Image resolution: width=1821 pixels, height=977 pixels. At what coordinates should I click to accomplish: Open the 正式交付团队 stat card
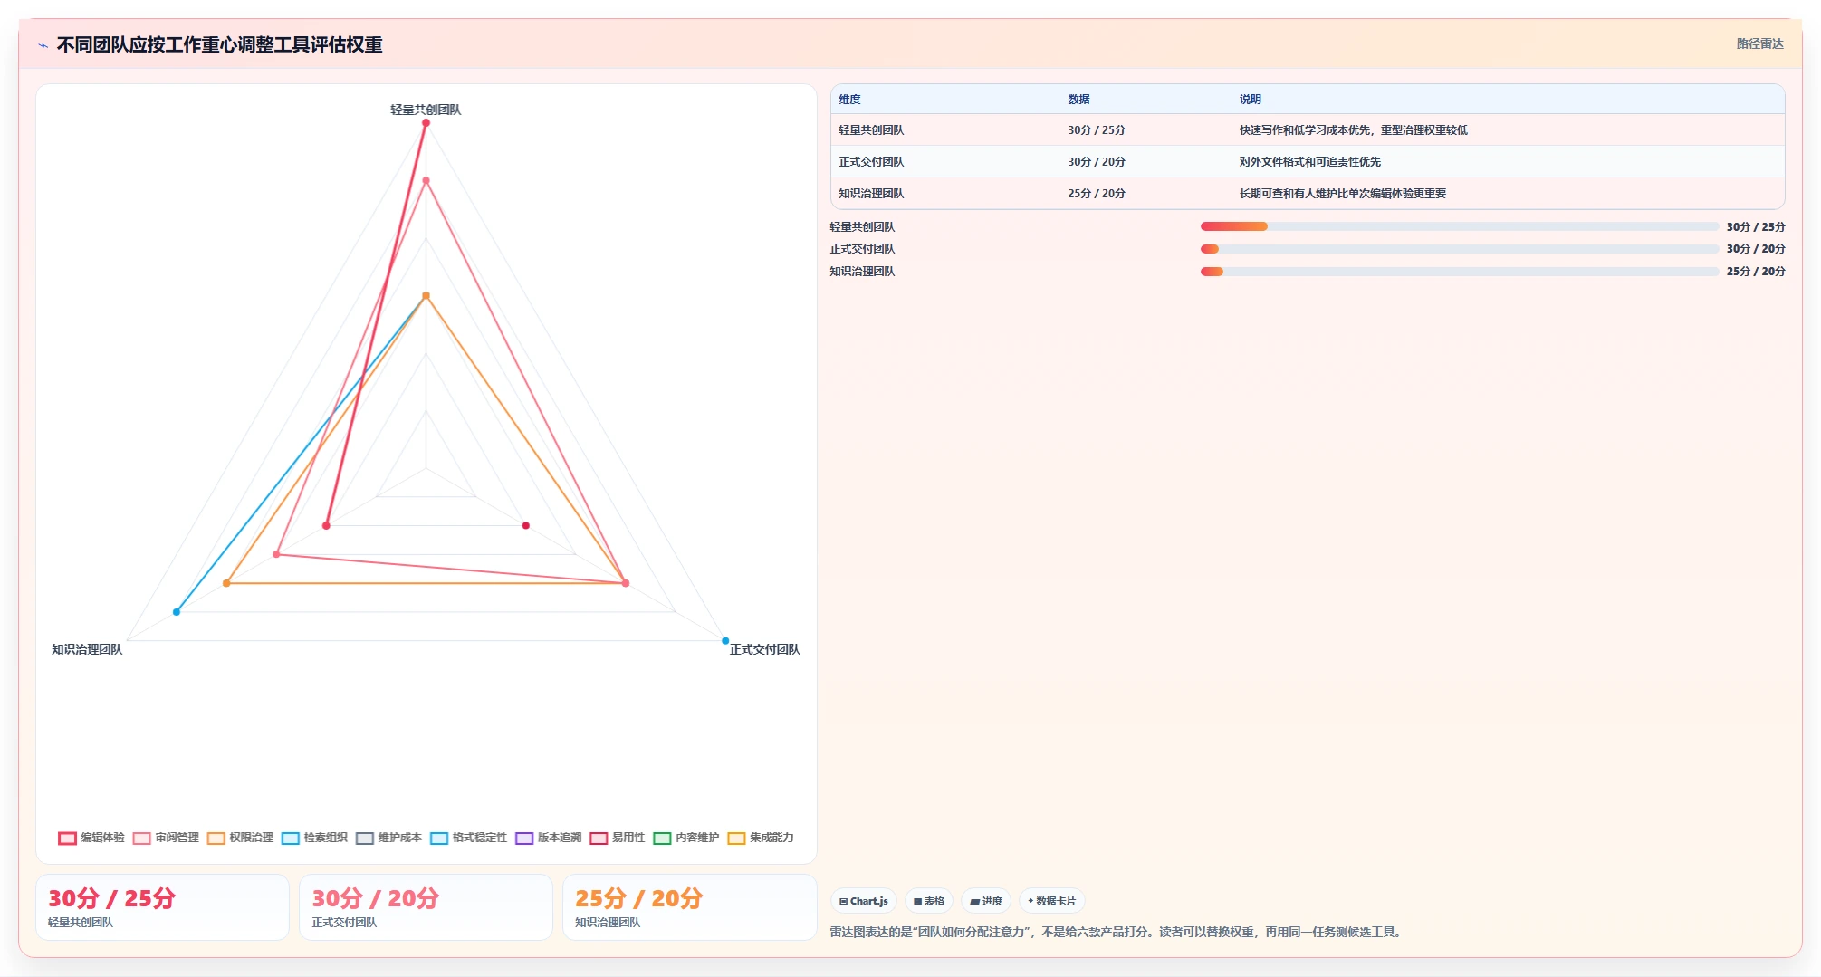(x=426, y=907)
